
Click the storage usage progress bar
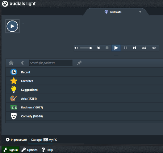pyautogui.click(x=56, y=144)
